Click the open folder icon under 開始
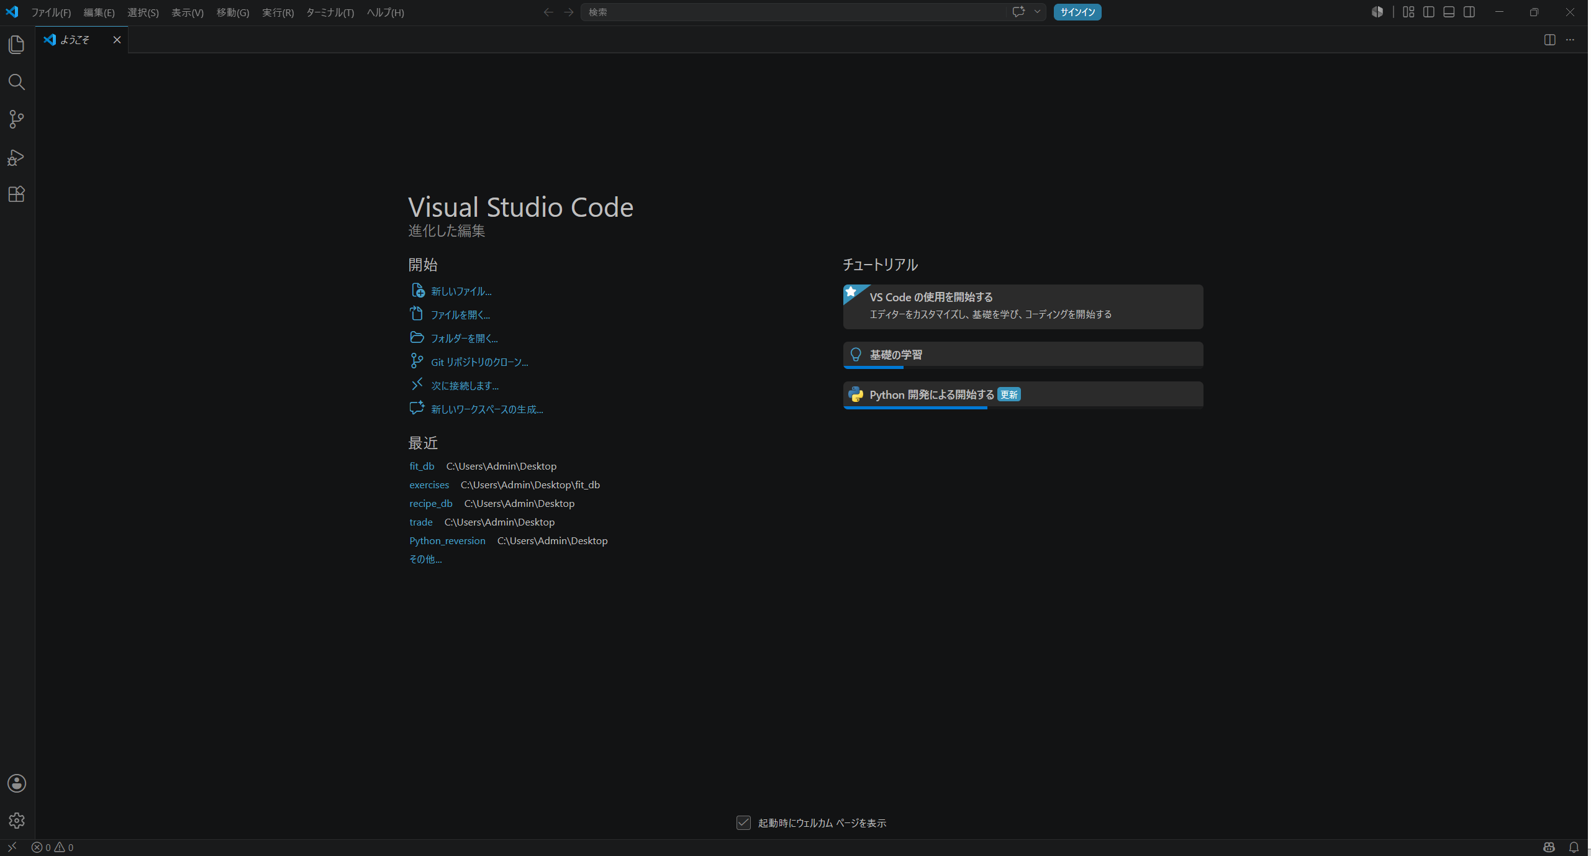The height and width of the screenshot is (856, 1591). (x=417, y=337)
